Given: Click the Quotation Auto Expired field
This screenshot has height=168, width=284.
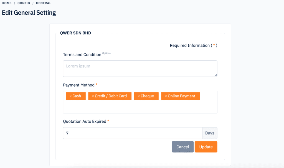Looking at the screenshot, I should click(x=133, y=133).
